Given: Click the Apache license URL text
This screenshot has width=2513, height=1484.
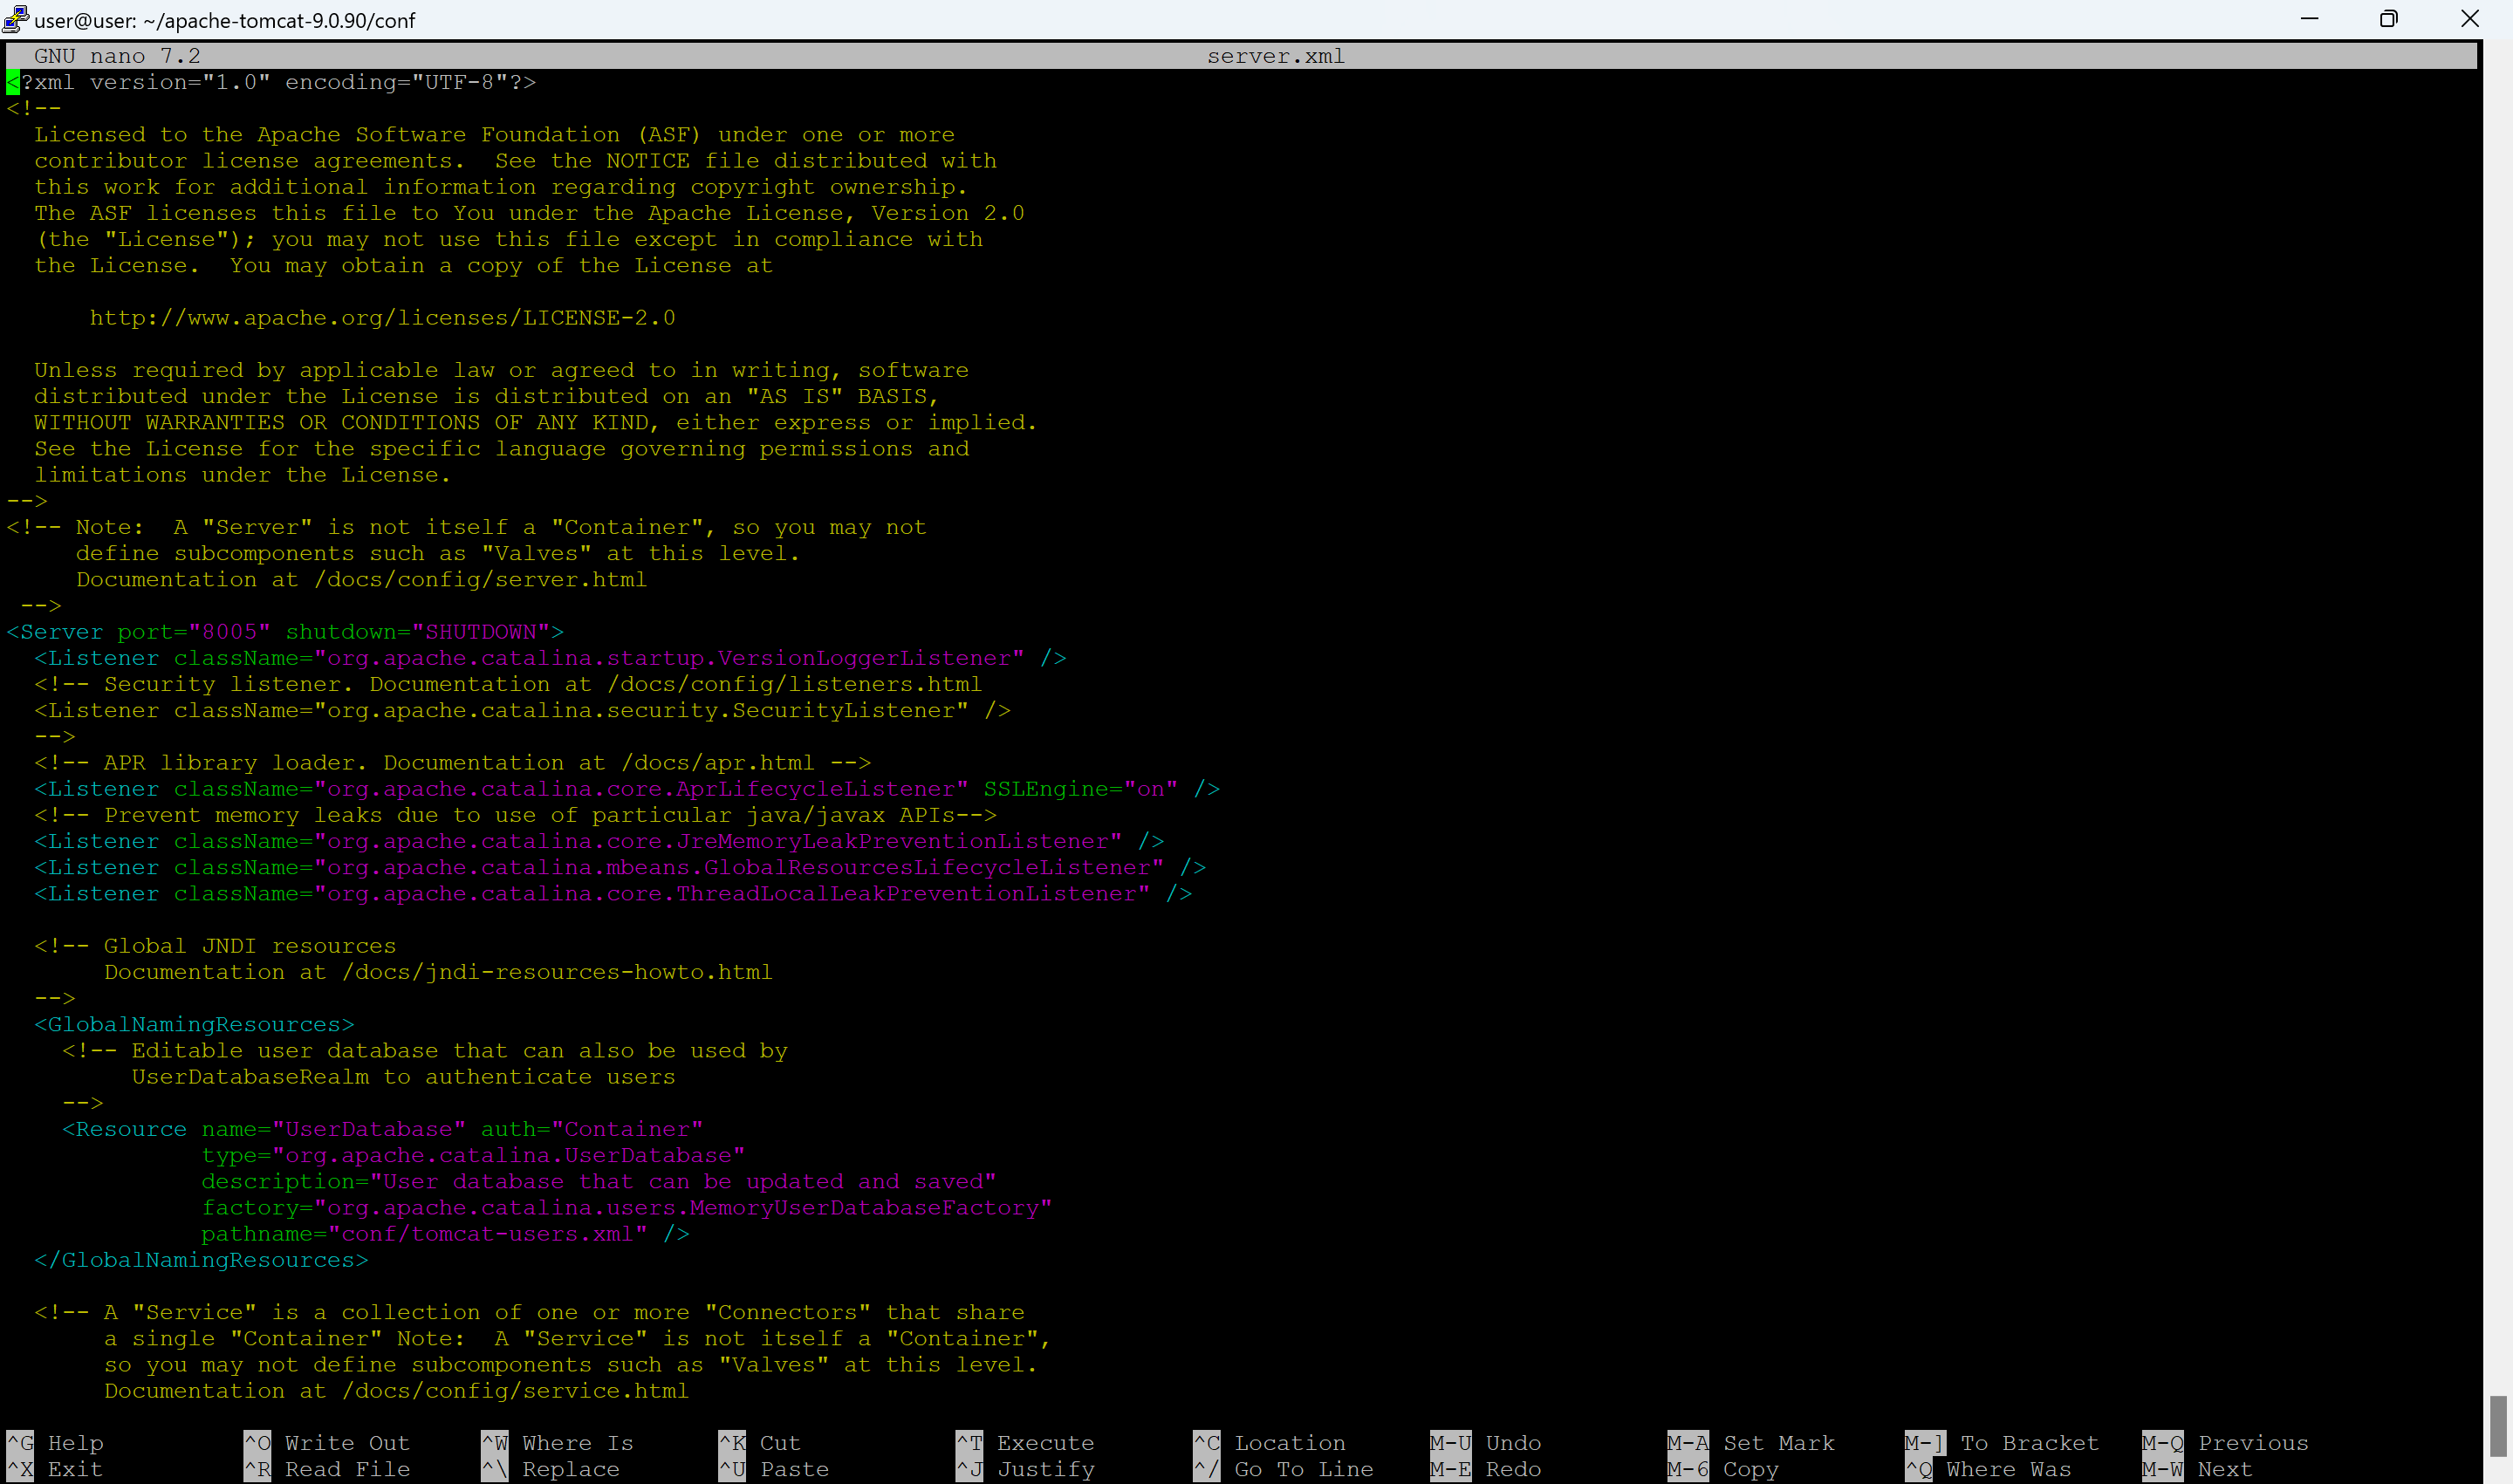Looking at the screenshot, I should 382,318.
